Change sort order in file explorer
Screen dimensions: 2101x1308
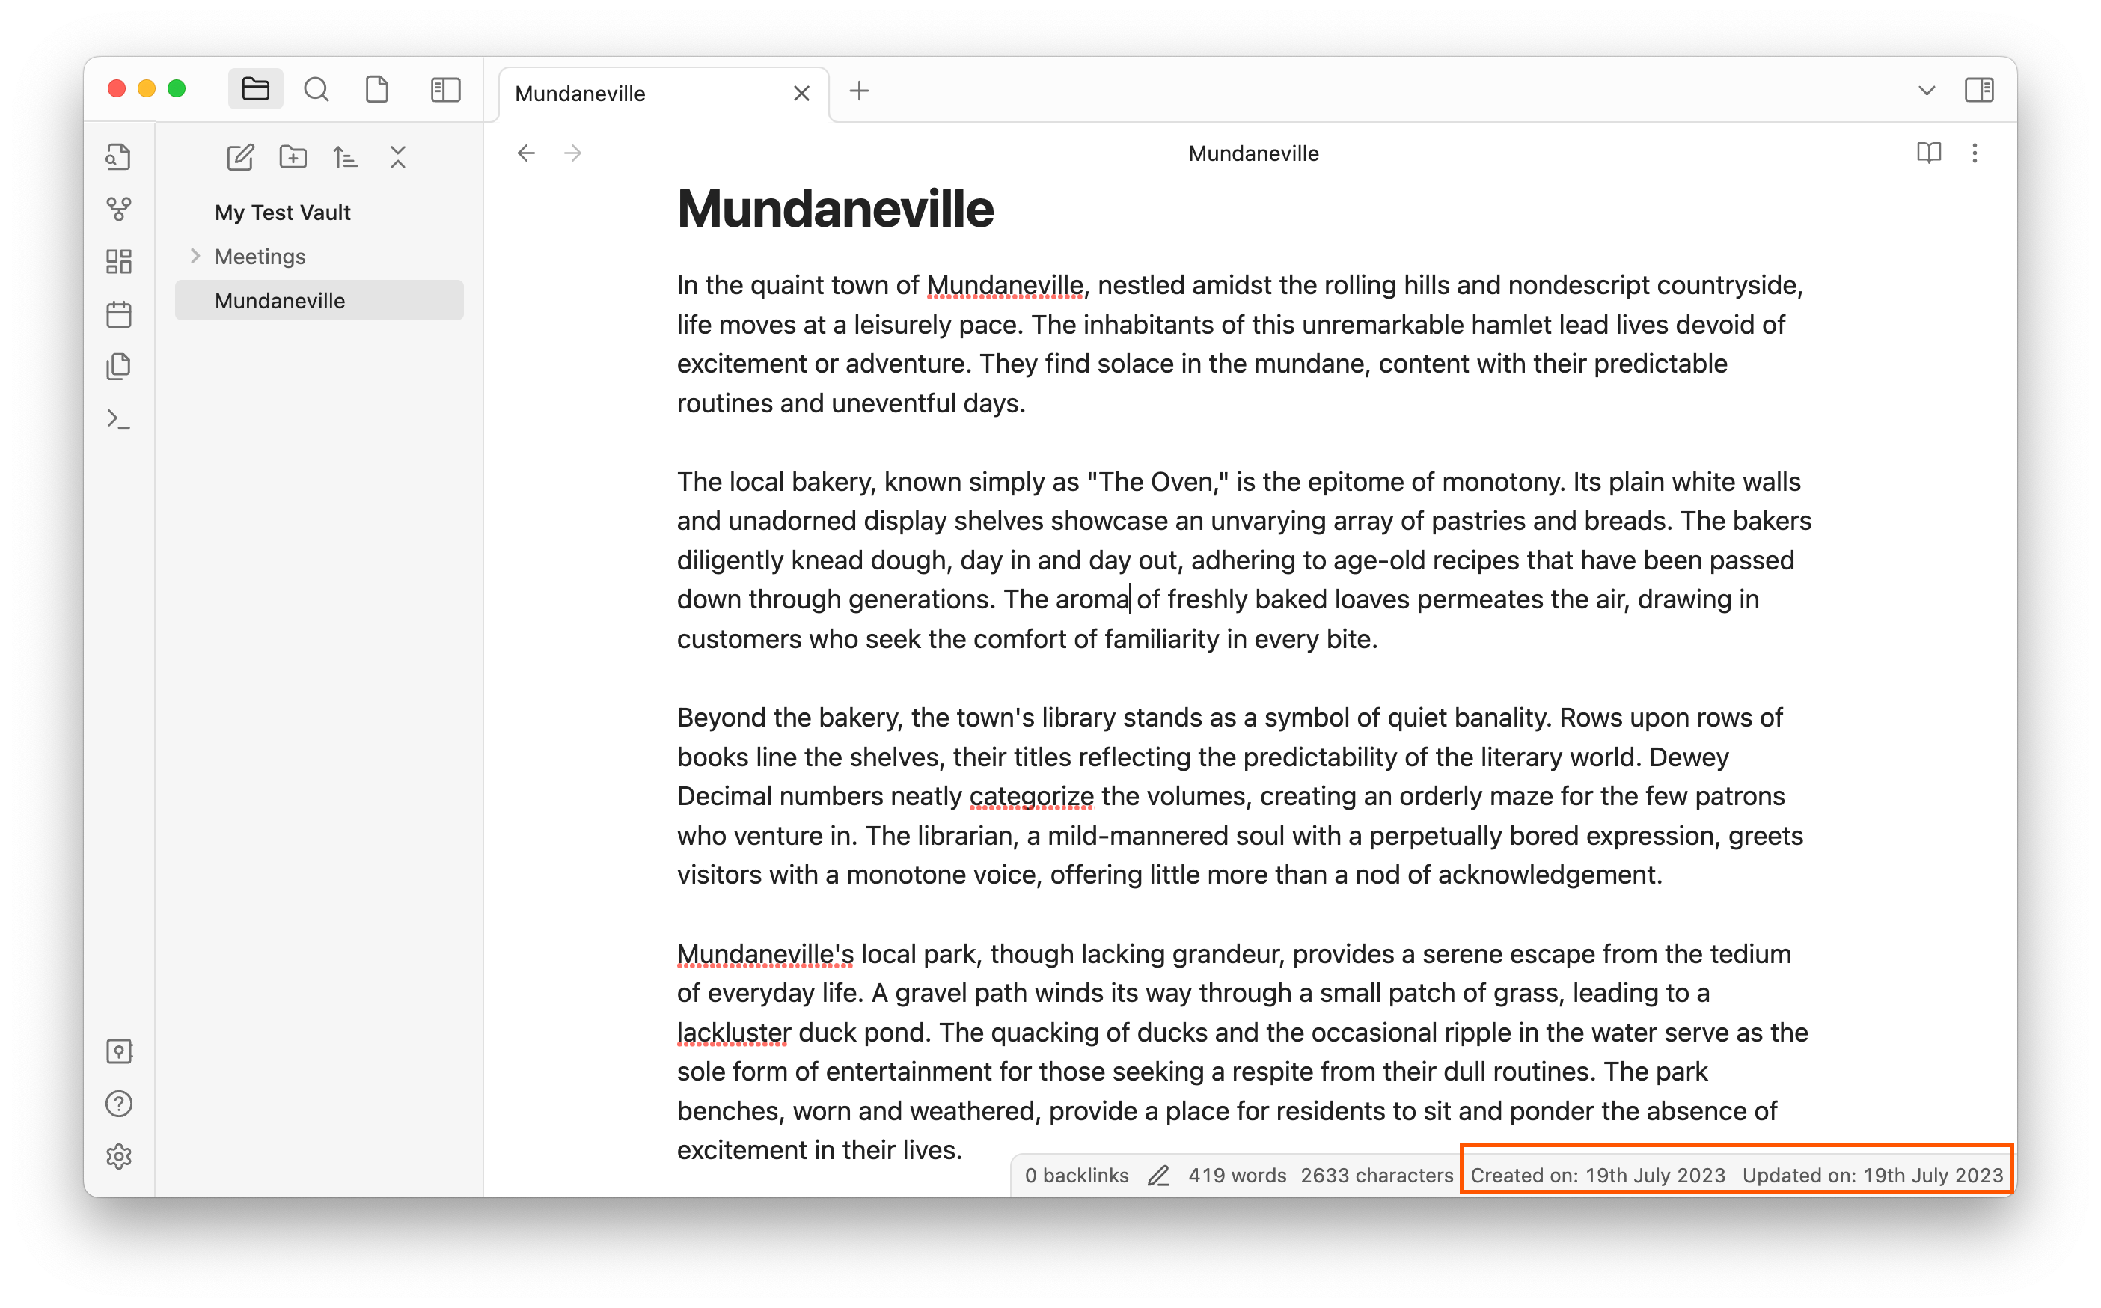tap(345, 156)
